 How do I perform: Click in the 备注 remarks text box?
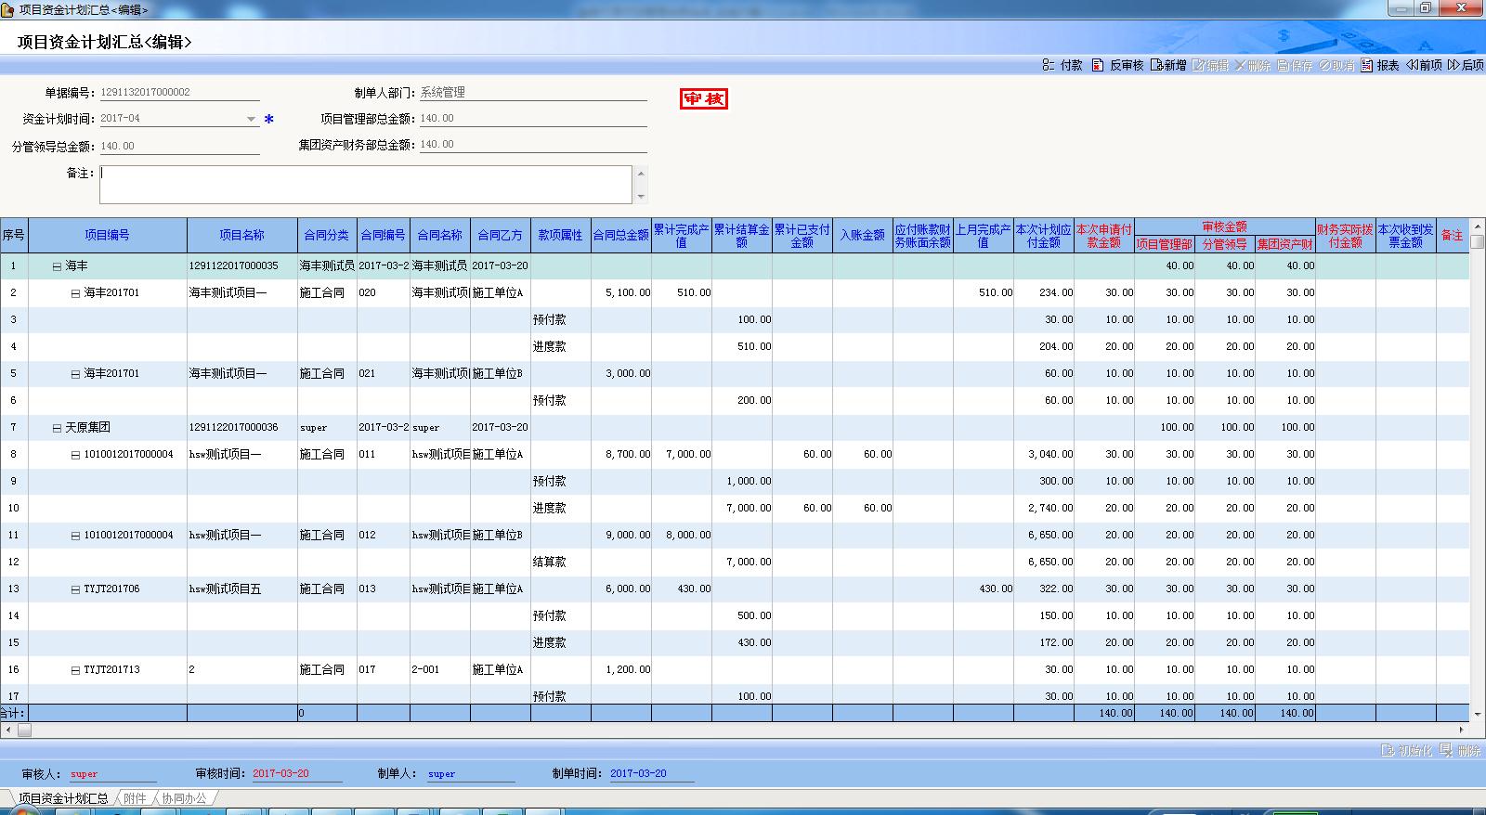[365, 185]
